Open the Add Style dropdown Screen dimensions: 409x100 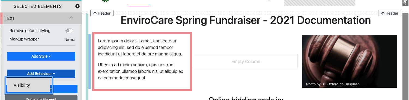[x=41, y=56]
